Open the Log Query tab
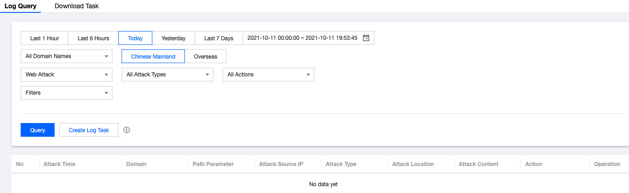This screenshot has width=629, height=193. [x=20, y=6]
